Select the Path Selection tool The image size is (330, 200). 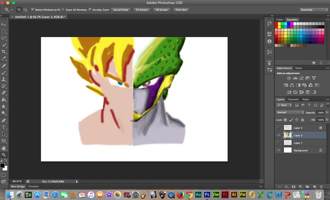(x=4, y=134)
